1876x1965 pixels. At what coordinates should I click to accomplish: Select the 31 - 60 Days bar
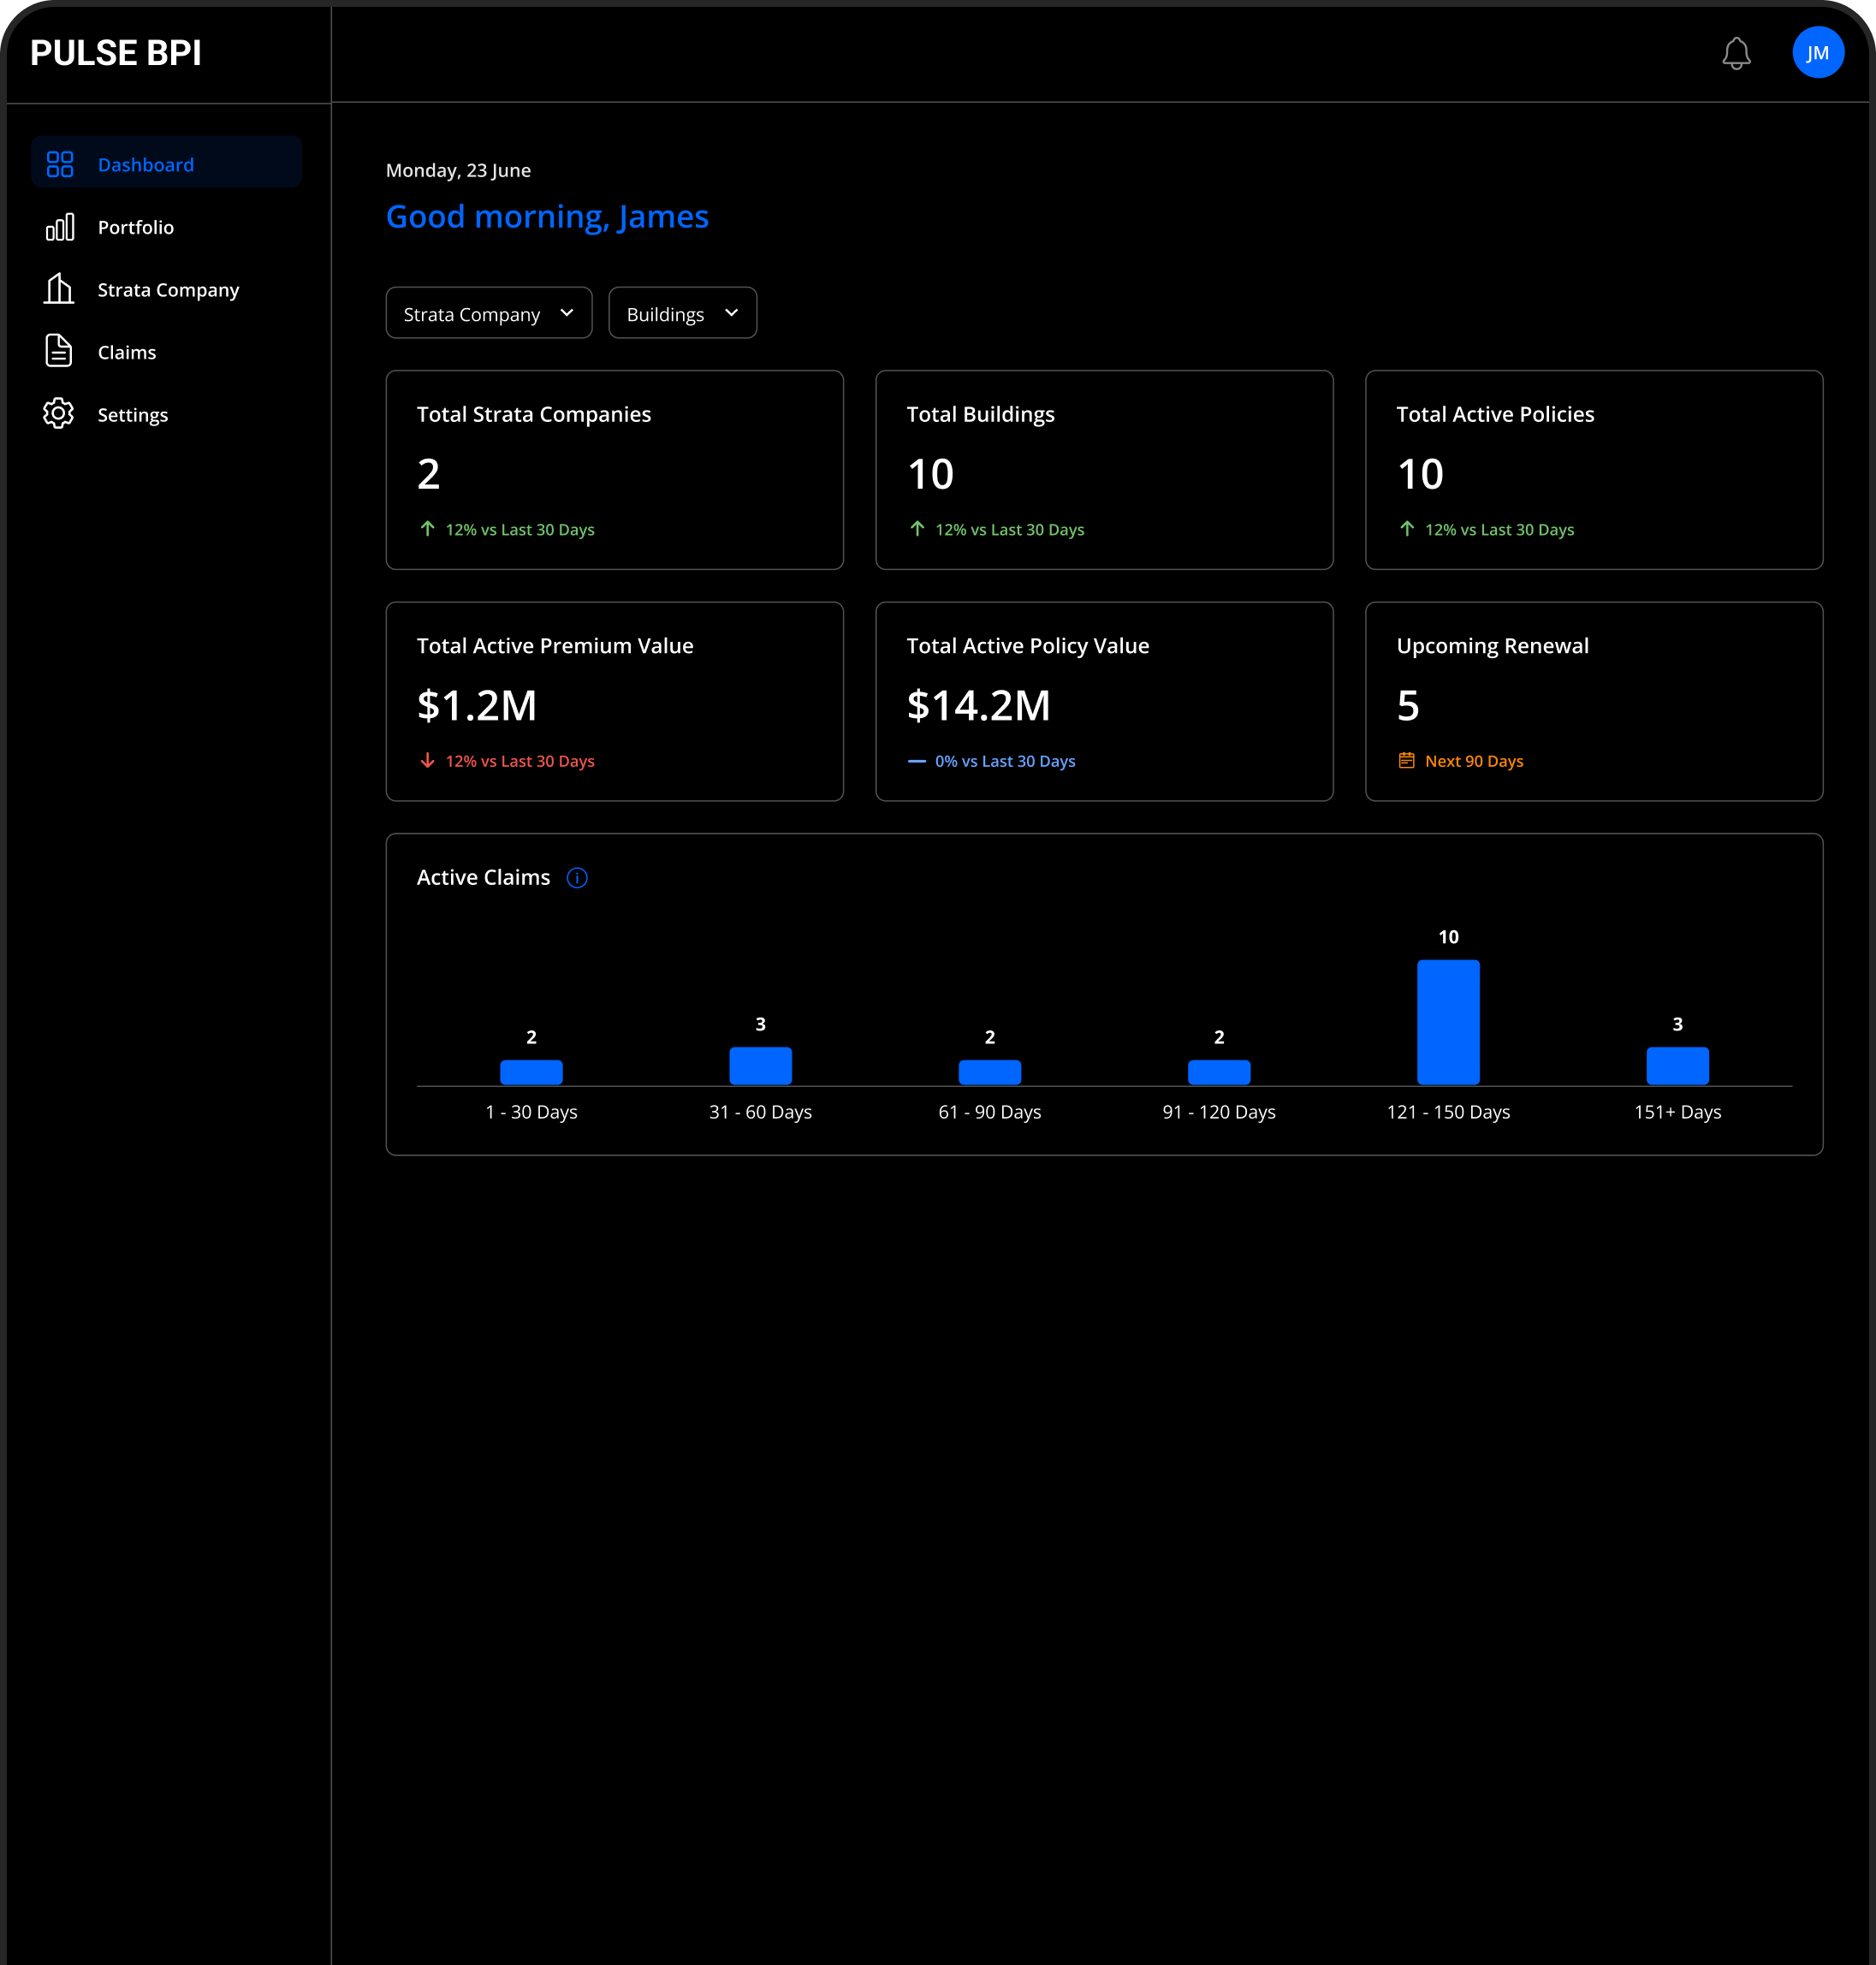760,1066
